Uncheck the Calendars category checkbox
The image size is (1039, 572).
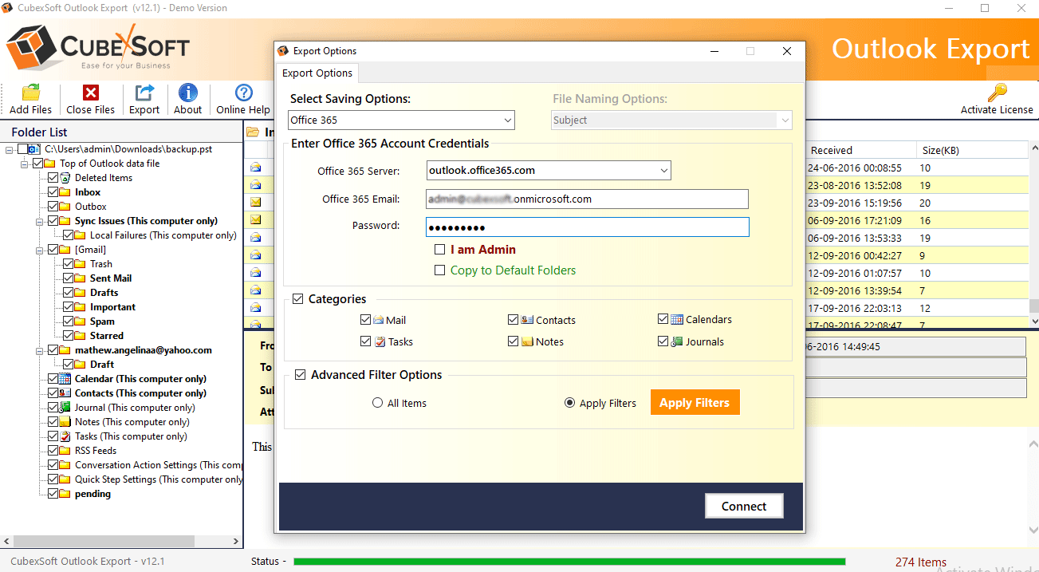point(663,319)
